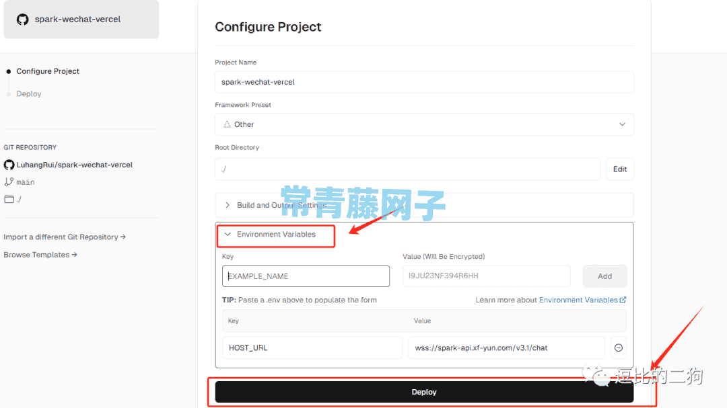Click the main branch name text
The width and height of the screenshot is (727, 408).
[x=26, y=182]
